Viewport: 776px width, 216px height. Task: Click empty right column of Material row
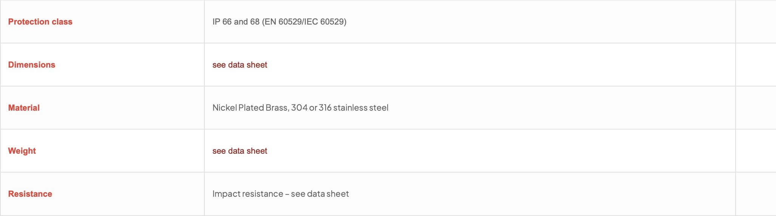tap(756, 108)
